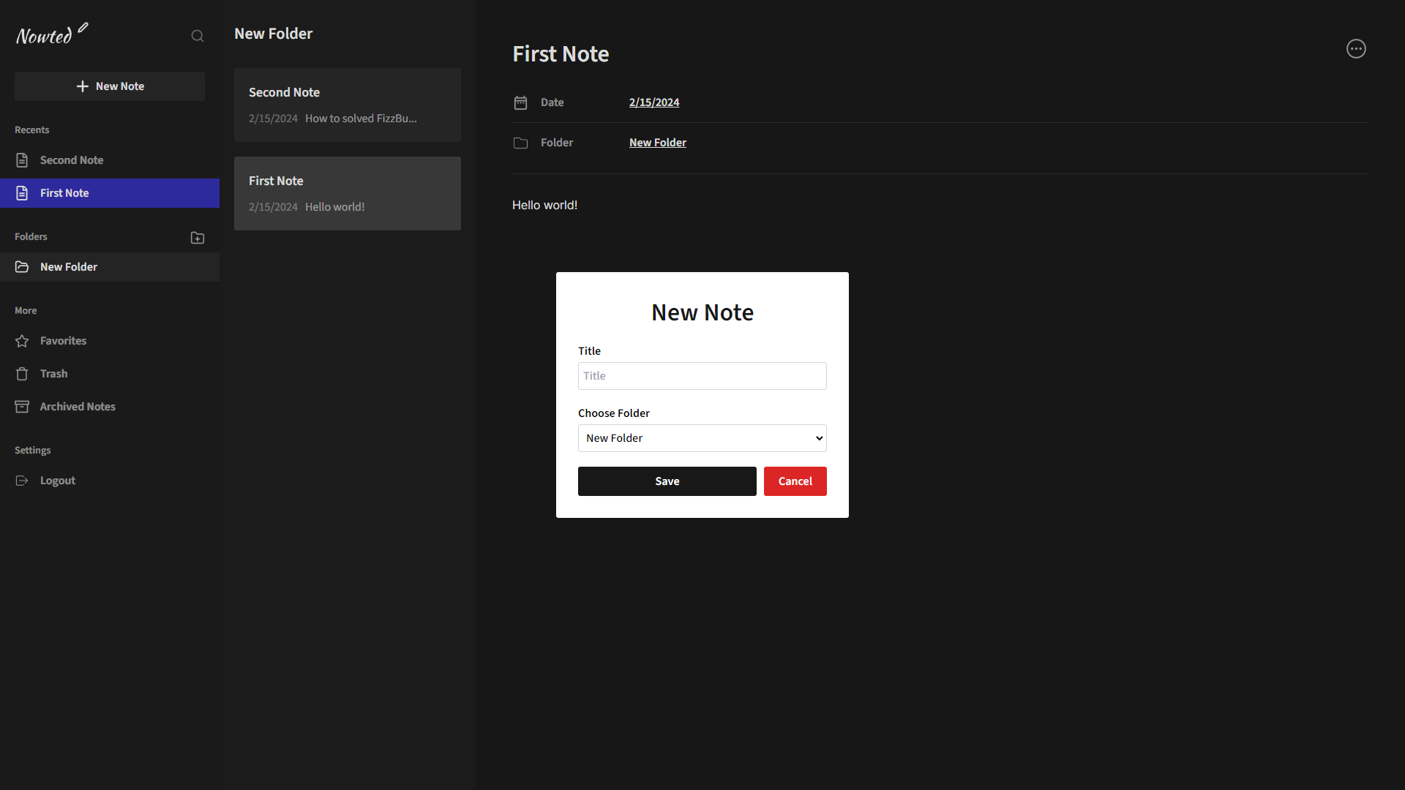The width and height of the screenshot is (1405, 790).
Task: Click the calendar icon beside Date
Action: point(520,102)
